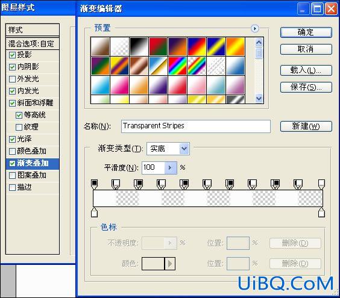The width and height of the screenshot is (340, 298).
Task: Select the white-to-cyan gradient preset
Action: (x=100, y=85)
